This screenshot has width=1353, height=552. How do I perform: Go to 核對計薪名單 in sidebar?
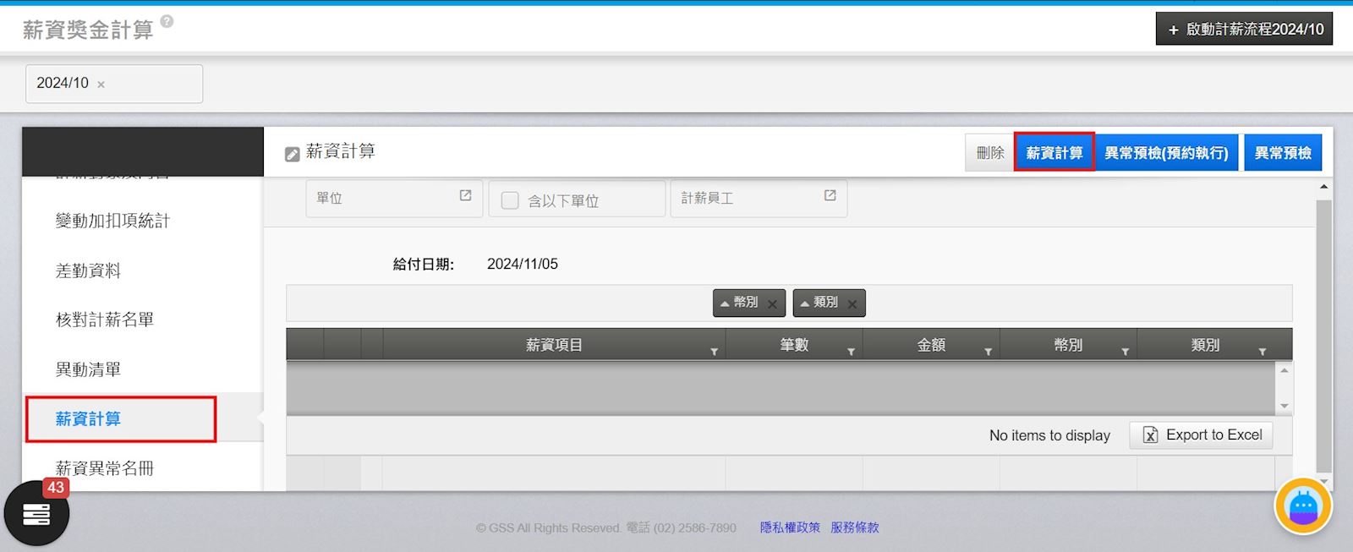coord(105,320)
